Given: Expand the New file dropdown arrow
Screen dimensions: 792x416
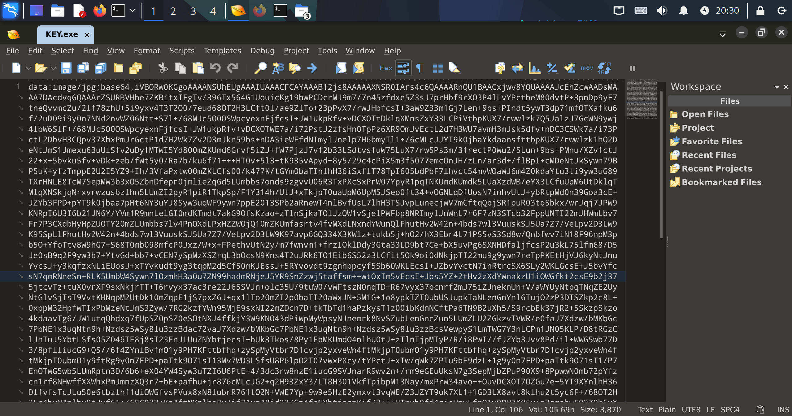Looking at the screenshot, I should [x=28, y=68].
